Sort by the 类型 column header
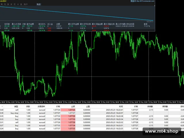Viewport: 184px width, 138px height. click(16, 107)
